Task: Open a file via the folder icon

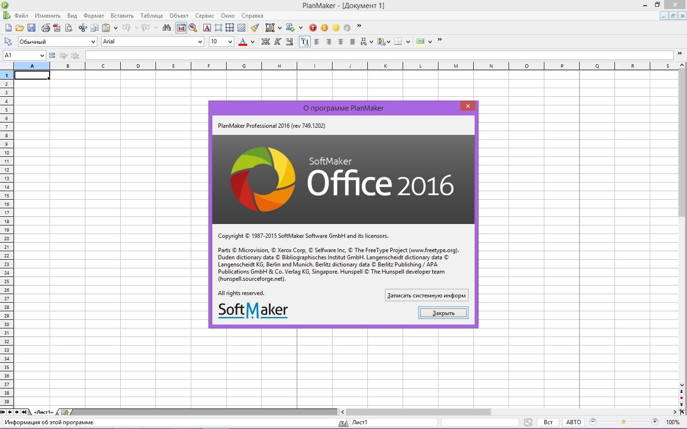Action: pyautogui.click(x=20, y=28)
